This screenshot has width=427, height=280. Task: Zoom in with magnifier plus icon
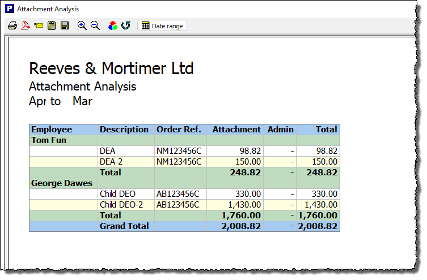[x=82, y=26]
